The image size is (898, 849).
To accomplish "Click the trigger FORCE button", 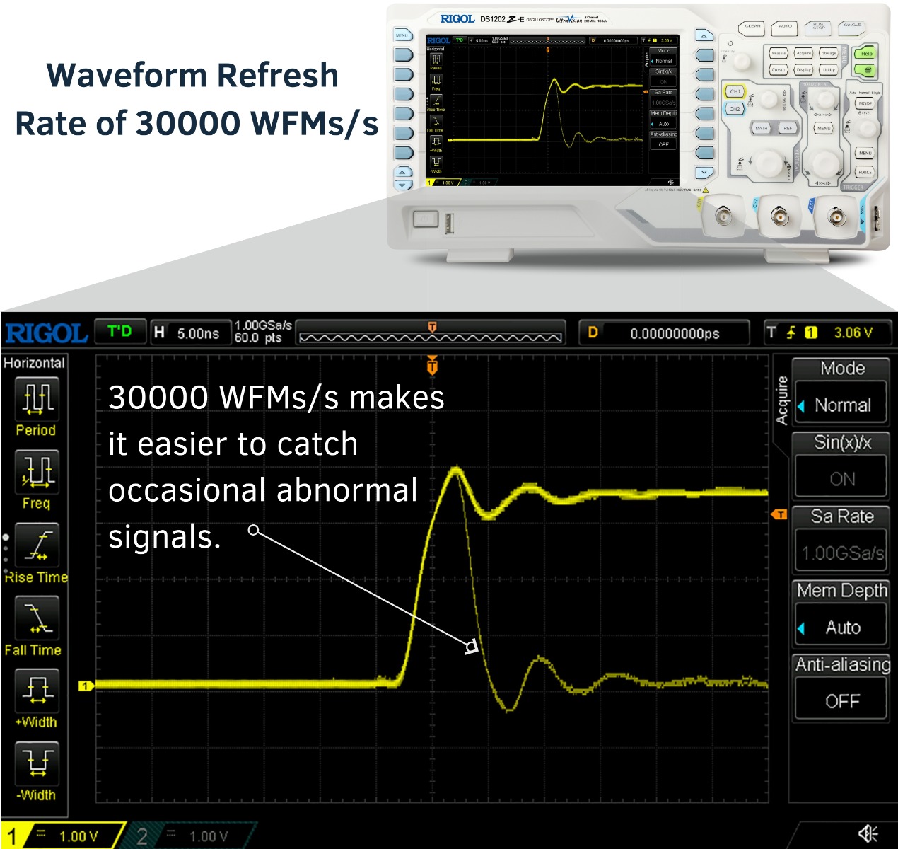I will 865,172.
